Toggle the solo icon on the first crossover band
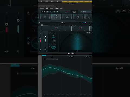The height and width of the screenshot is (97, 130). tap(58, 28)
